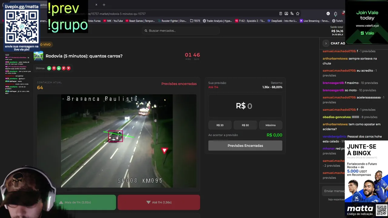Click the Saldo total R$ 34,16 balance
388x218 pixels.
pyautogui.click(x=337, y=31)
